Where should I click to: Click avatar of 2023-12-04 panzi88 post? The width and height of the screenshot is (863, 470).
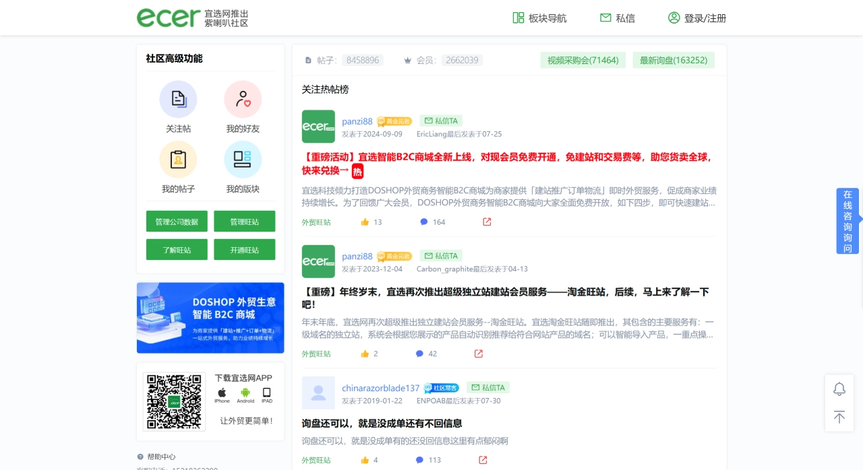point(318,261)
